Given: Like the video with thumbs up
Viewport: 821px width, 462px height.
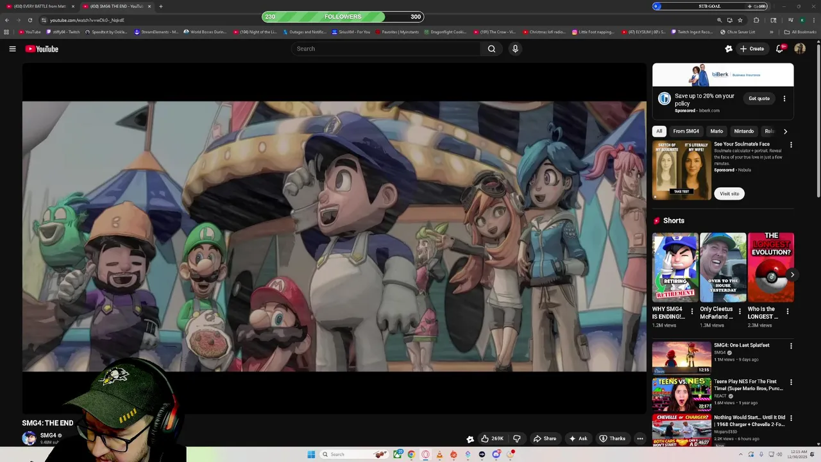Looking at the screenshot, I should [492, 438].
